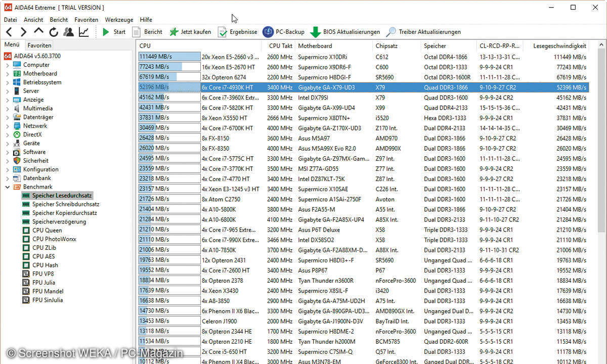The height and width of the screenshot is (364, 607).
Task: Open the Hilfe menu
Action: coord(146,20)
